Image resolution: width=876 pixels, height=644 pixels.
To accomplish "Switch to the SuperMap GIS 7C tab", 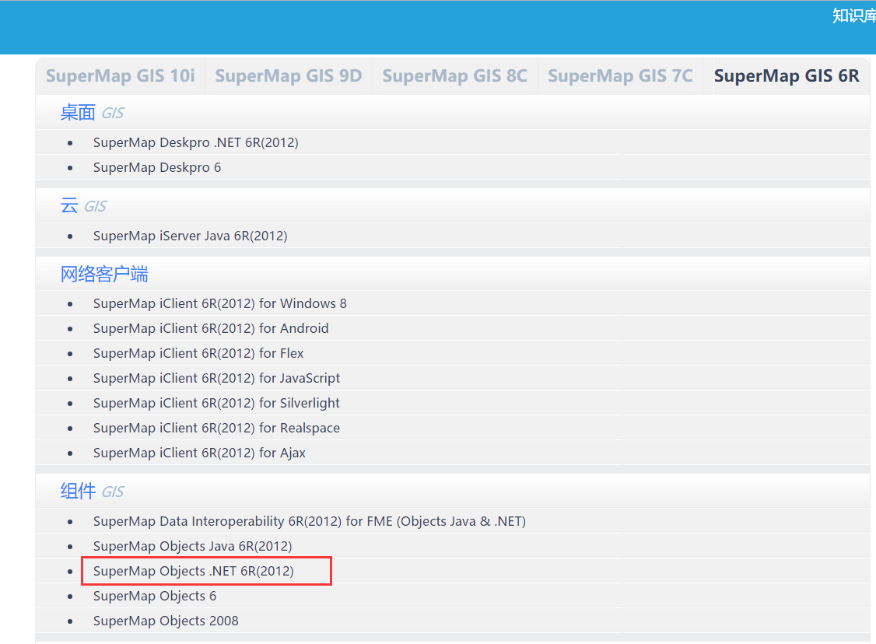I will coord(620,76).
